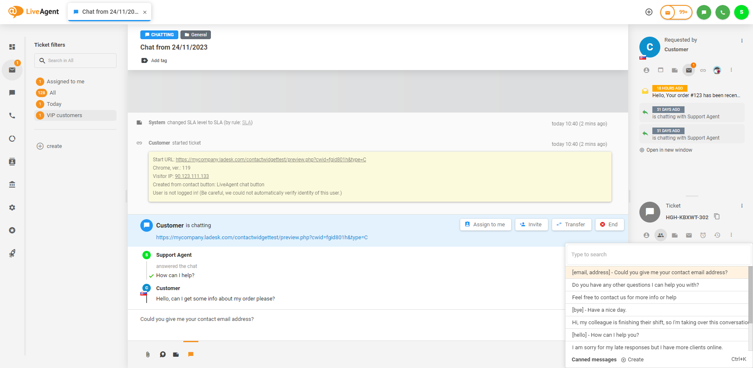Open the ticket history clock icon
Viewport: 753px width, 368px height.
point(717,235)
